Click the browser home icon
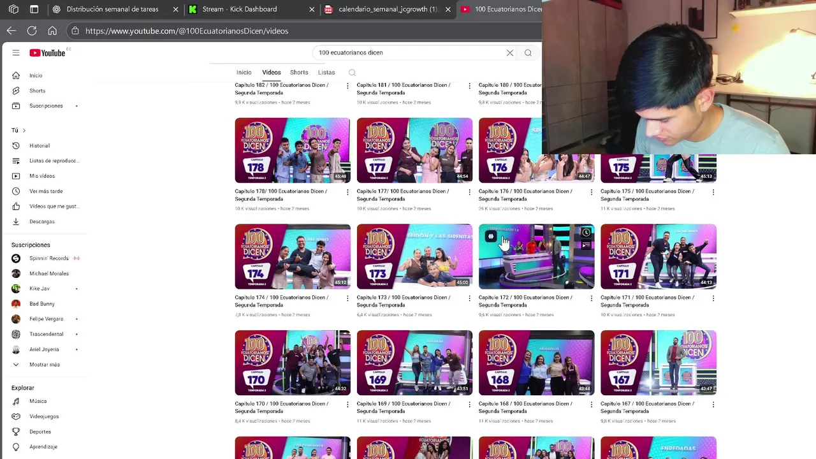Image resolution: width=816 pixels, height=459 pixels. pos(52,31)
